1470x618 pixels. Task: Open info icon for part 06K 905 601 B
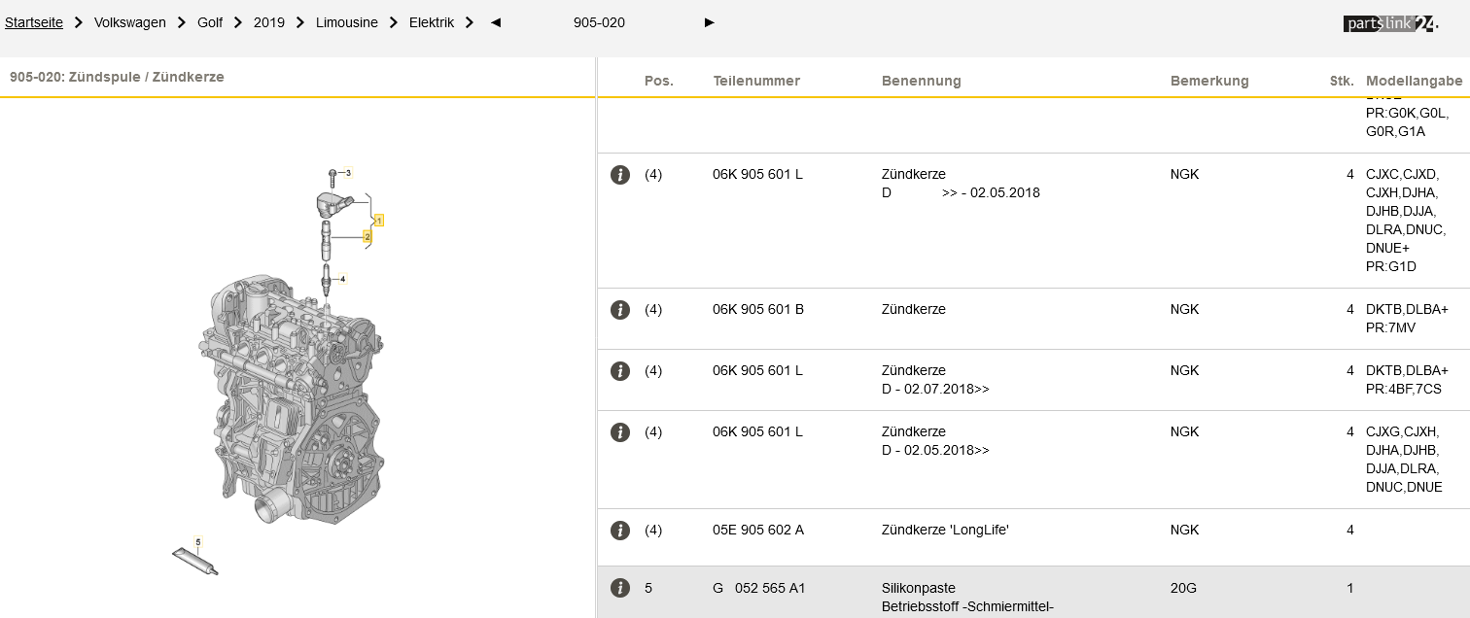(x=619, y=310)
